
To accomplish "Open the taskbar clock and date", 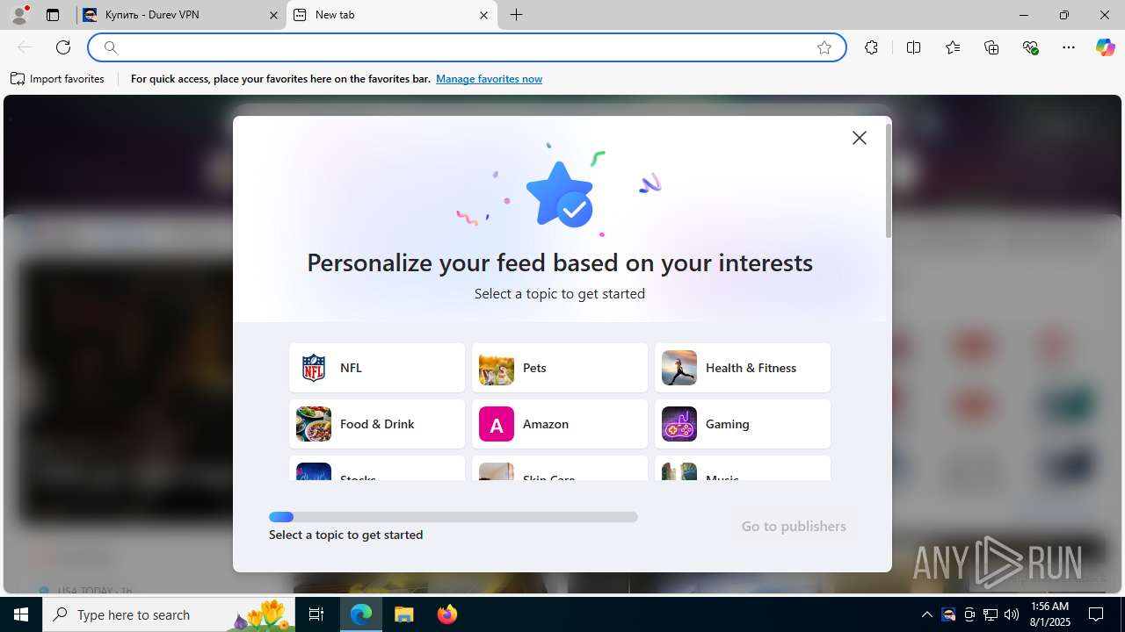I will (x=1050, y=614).
